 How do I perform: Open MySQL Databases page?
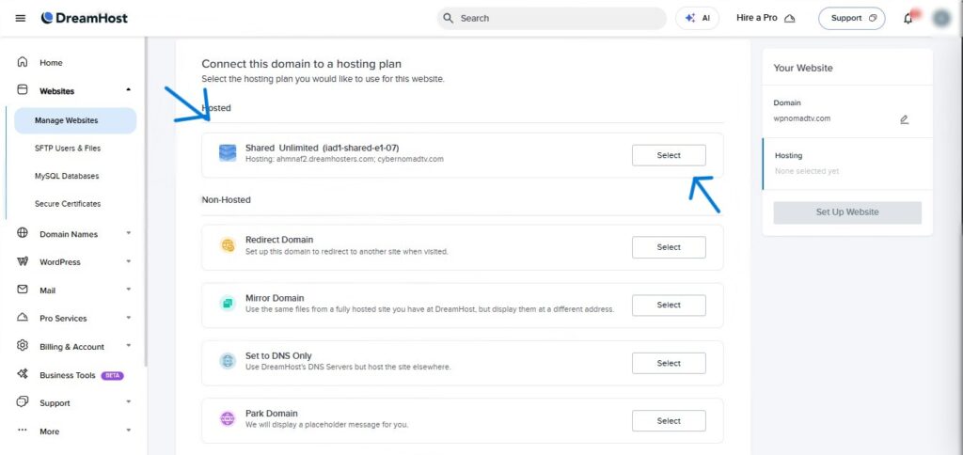[x=67, y=176]
